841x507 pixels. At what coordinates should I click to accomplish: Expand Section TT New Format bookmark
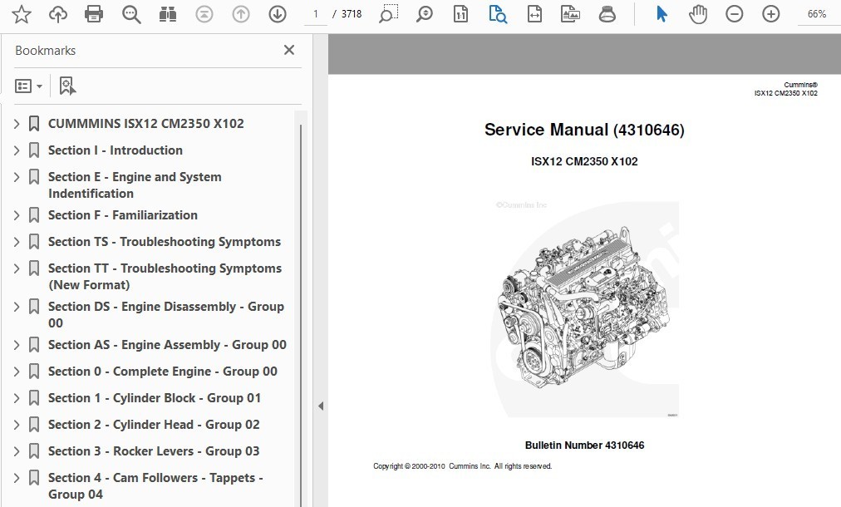tap(17, 268)
